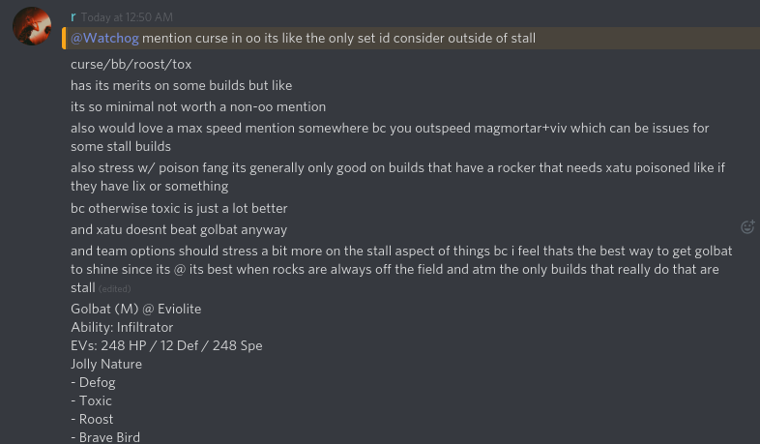The height and width of the screenshot is (444, 760).
Task: Click the add reaction smiley icon
Action: (746, 226)
